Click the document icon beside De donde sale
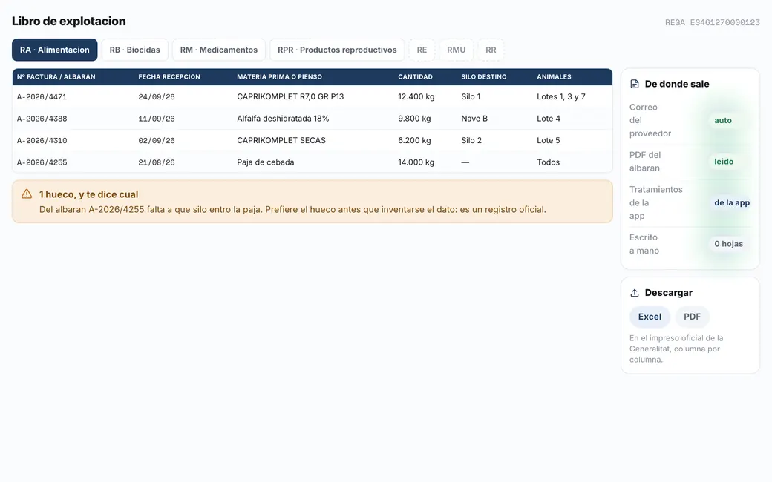772x482 pixels. [x=635, y=84]
